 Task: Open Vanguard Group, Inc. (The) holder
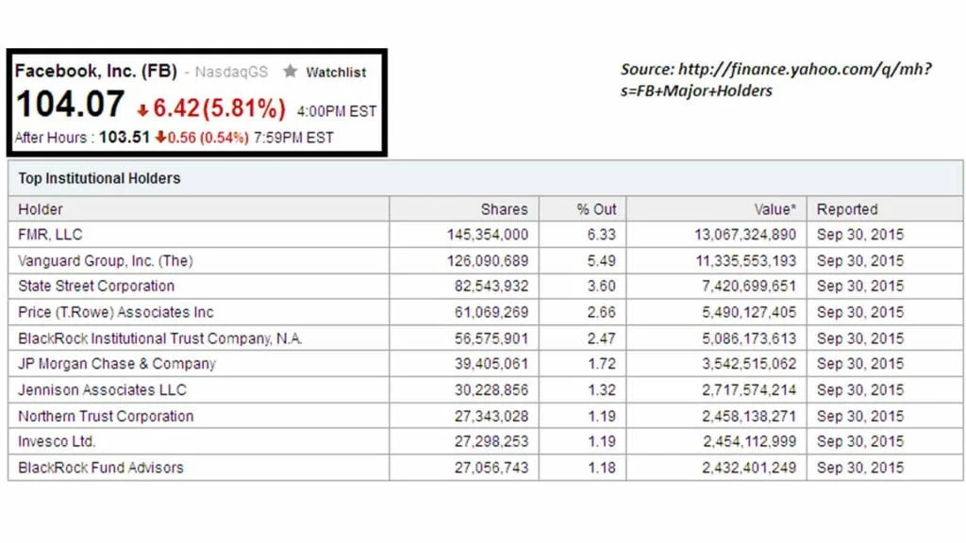point(105,260)
